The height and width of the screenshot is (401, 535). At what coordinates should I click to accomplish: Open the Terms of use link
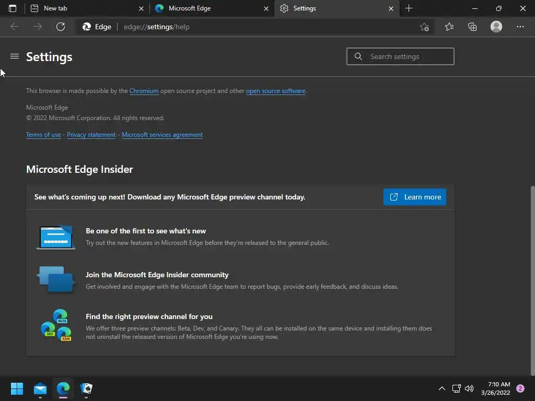coord(43,135)
